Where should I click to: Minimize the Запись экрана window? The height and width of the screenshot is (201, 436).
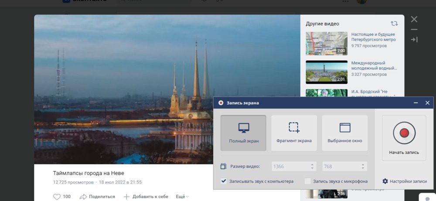pos(416,103)
